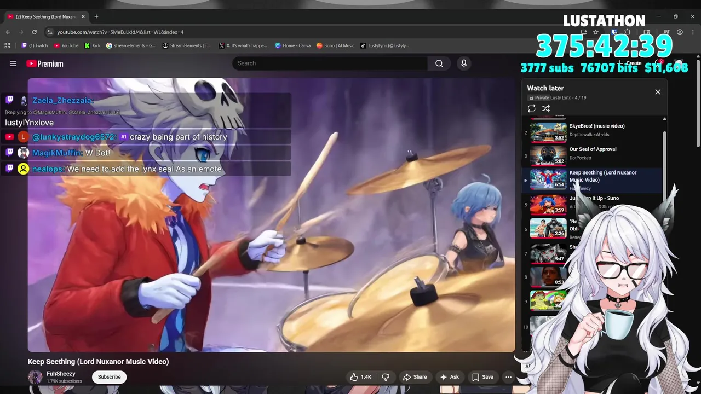Bookmark this page with star icon
Viewport: 701px width, 394px height.
pos(596,32)
